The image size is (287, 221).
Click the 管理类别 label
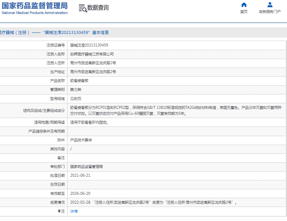[x=57, y=89]
